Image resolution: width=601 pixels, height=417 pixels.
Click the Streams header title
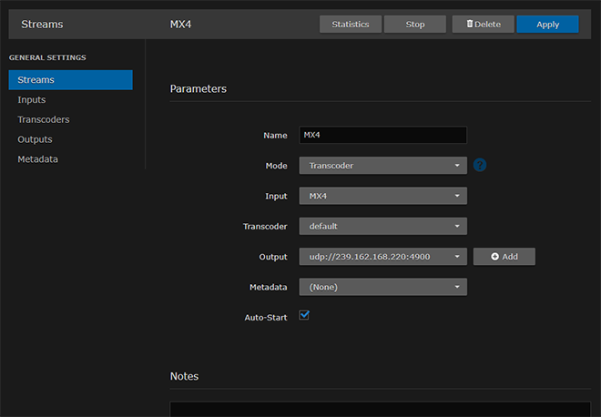coord(42,25)
